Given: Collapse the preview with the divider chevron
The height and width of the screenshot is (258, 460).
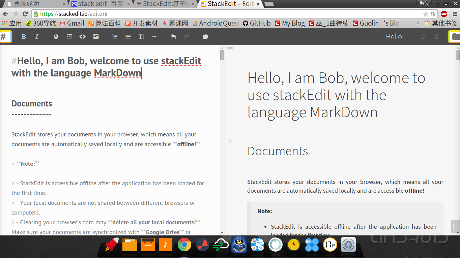Looking at the screenshot, I should coord(230,141).
